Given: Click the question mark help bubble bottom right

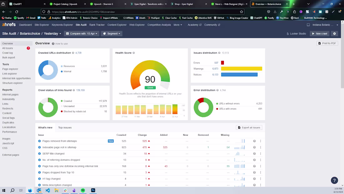Looking at the screenshot, I should pos(334,181).
